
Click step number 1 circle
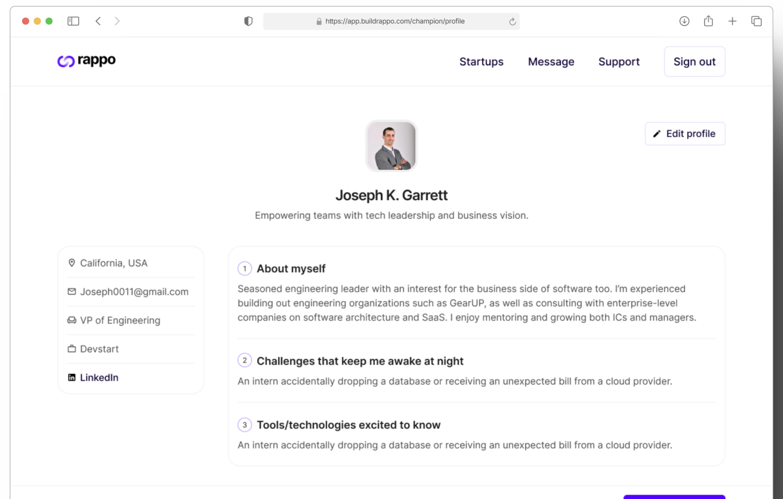[x=244, y=269]
